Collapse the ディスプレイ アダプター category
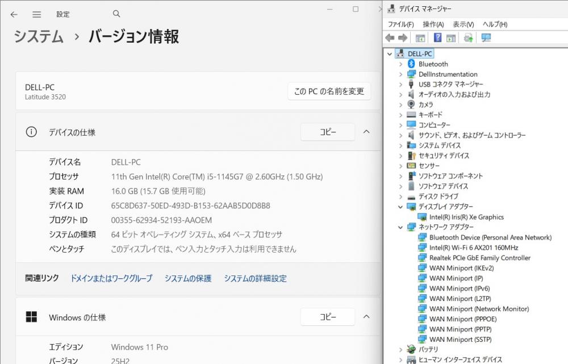 pyautogui.click(x=400, y=207)
